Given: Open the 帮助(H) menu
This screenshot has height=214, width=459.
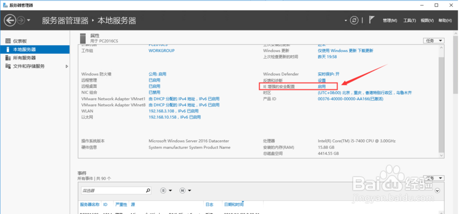Looking at the screenshot, I should tap(445, 21).
